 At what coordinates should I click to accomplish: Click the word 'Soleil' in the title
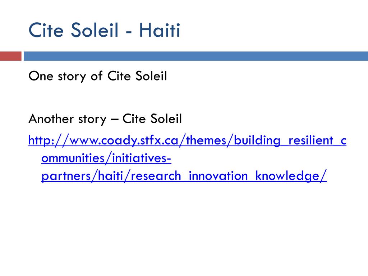[x=95, y=30]
